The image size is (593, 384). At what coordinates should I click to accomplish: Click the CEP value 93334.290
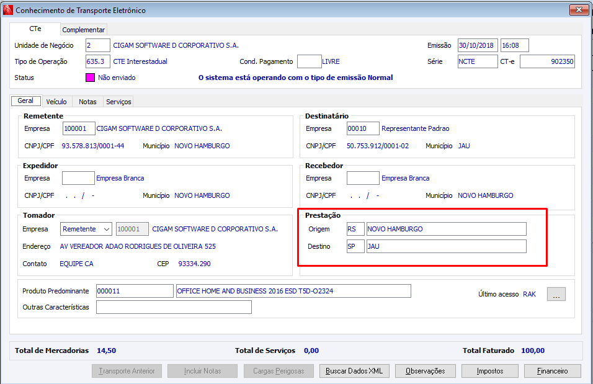194,264
